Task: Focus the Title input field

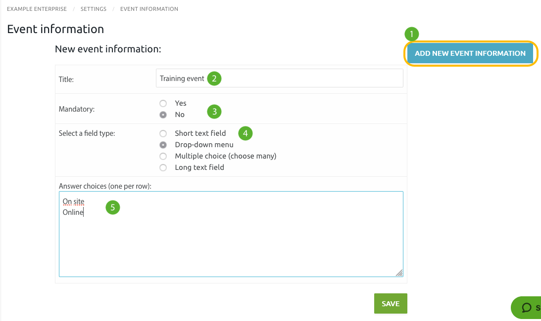Action: 280,78
